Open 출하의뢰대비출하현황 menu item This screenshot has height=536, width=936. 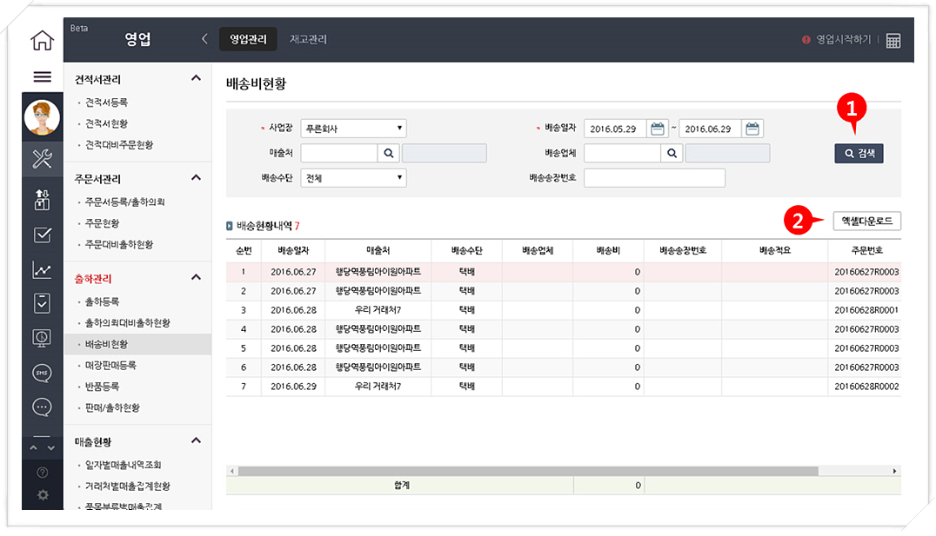pyautogui.click(x=127, y=322)
